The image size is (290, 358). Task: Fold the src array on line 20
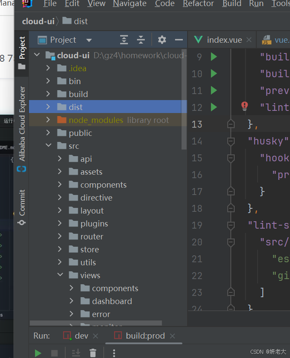tap(231, 242)
